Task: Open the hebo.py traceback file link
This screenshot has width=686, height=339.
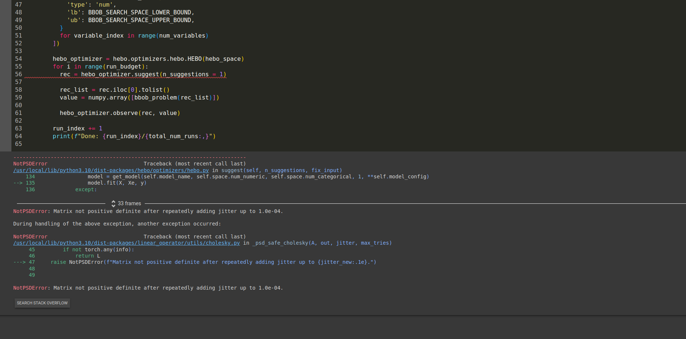Action: click(111, 170)
